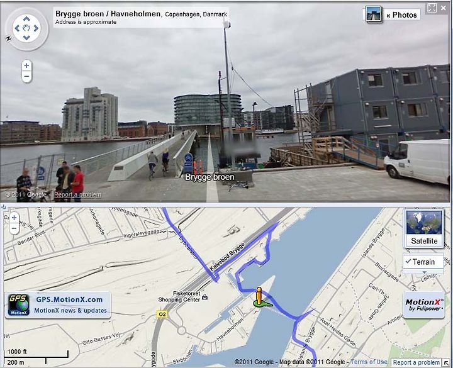Click Report a problem below the map

point(417,362)
